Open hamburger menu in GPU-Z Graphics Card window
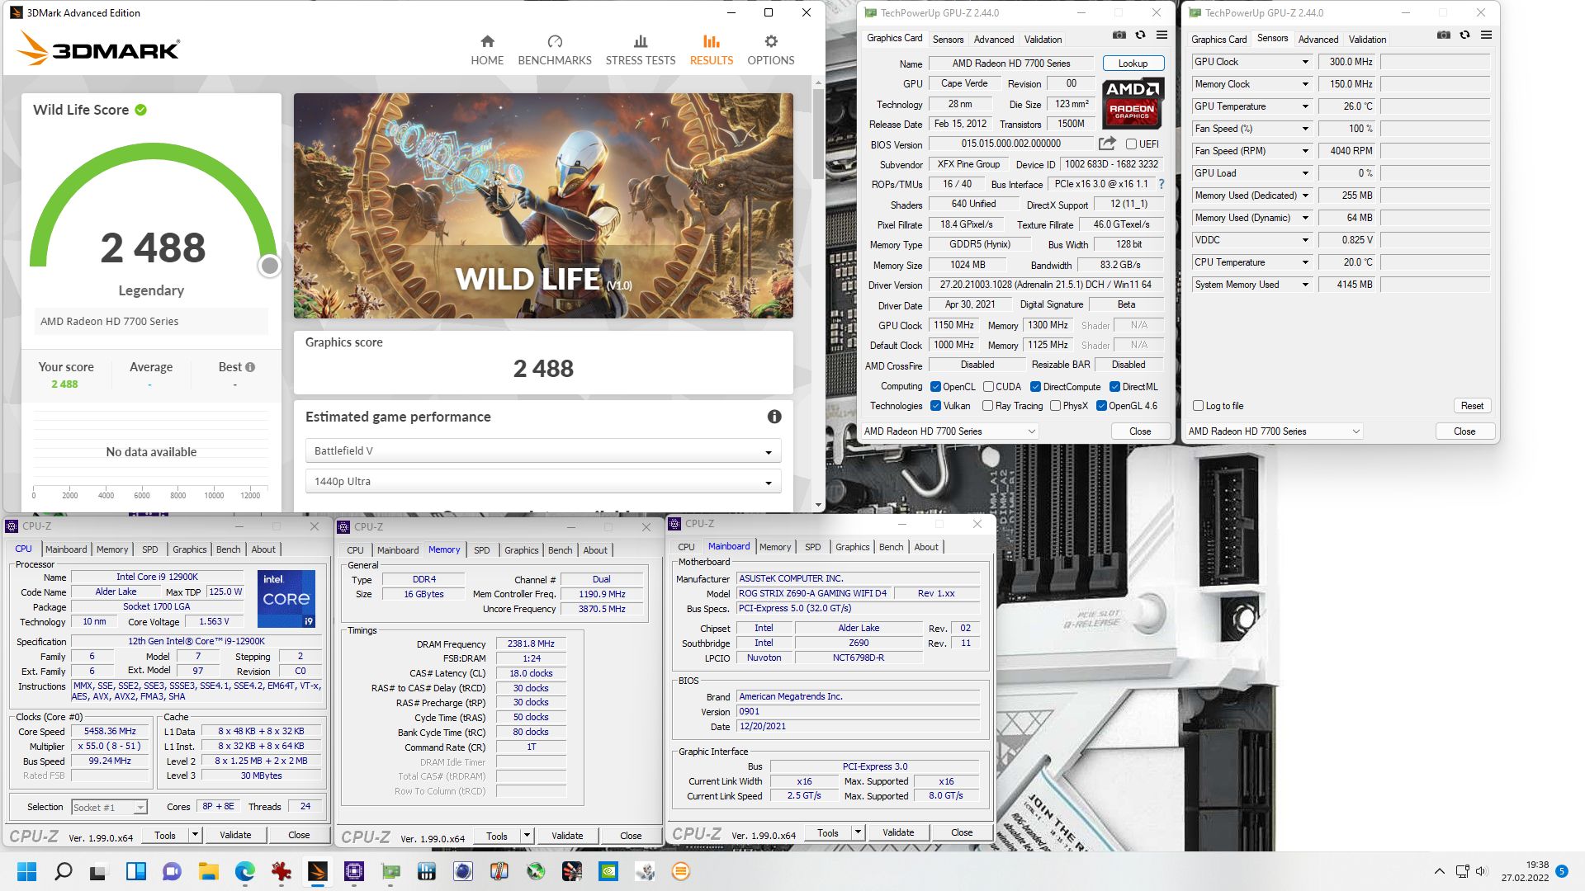Viewport: 1585px width, 891px height. point(1162,35)
